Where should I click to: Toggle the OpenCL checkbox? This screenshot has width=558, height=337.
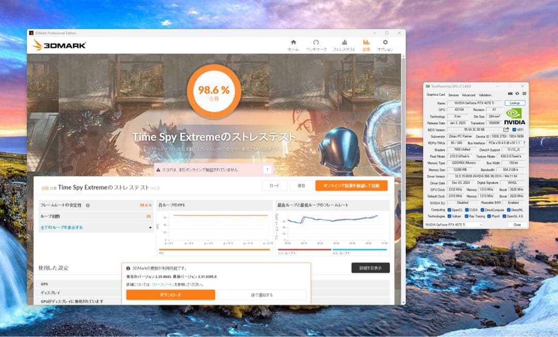449,210
